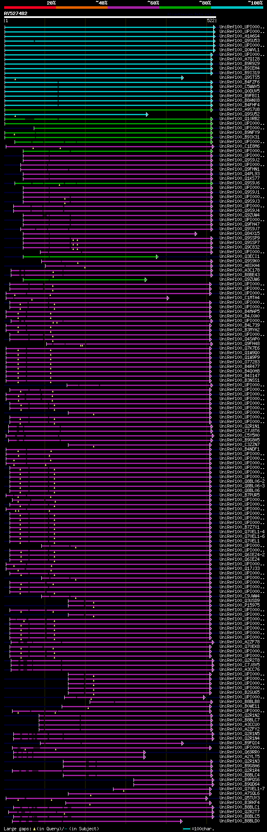This screenshot has height=832, width=267.
Task: Select the UniRef100_C5WWV5 label
Action: pyautogui.click(x=239, y=86)
